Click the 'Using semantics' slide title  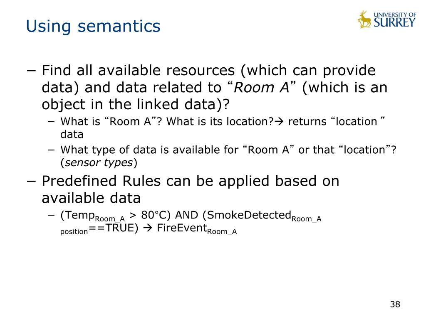click(x=93, y=26)
